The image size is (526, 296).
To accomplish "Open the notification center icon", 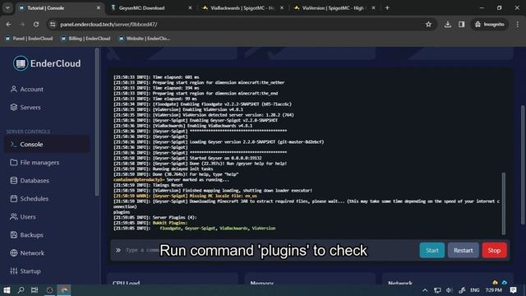I will click(513, 290).
